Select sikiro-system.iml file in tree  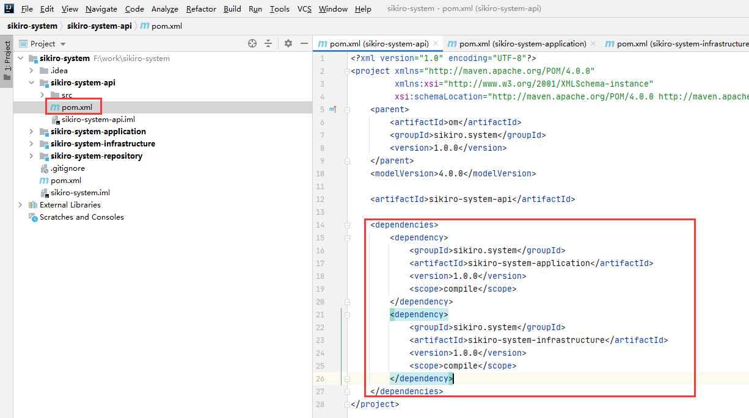pyautogui.click(x=80, y=193)
